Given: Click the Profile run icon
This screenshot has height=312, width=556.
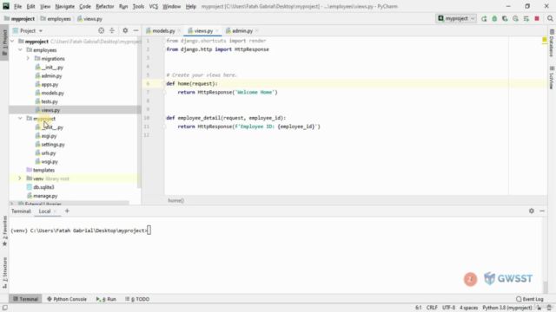Looking at the screenshot, I should tap(515, 19).
